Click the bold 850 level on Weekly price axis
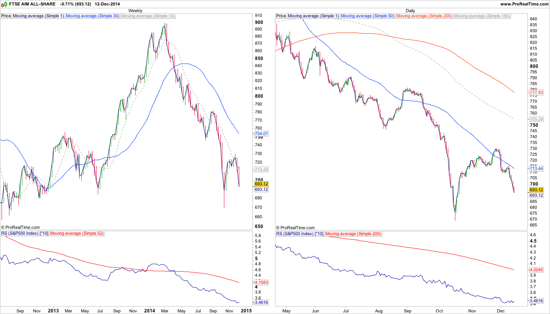Viewport: 550px width, 314px height. 259,58
